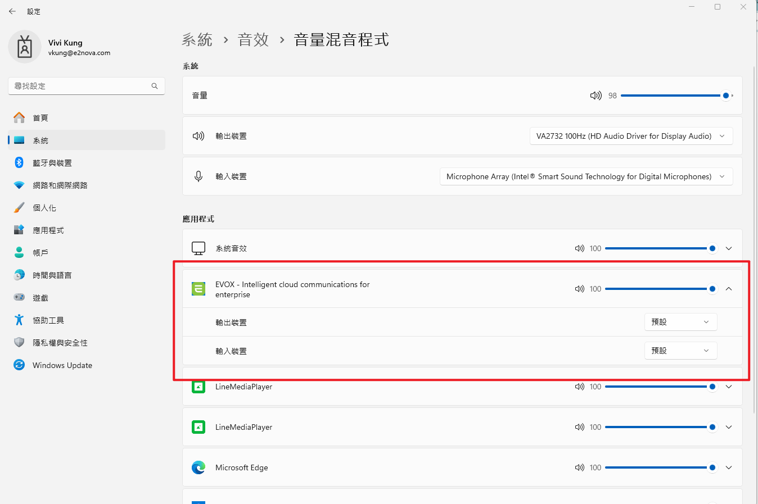Image resolution: width=758 pixels, height=504 pixels.
Task: Click the privacy shield icon
Action: pyautogui.click(x=19, y=342)
